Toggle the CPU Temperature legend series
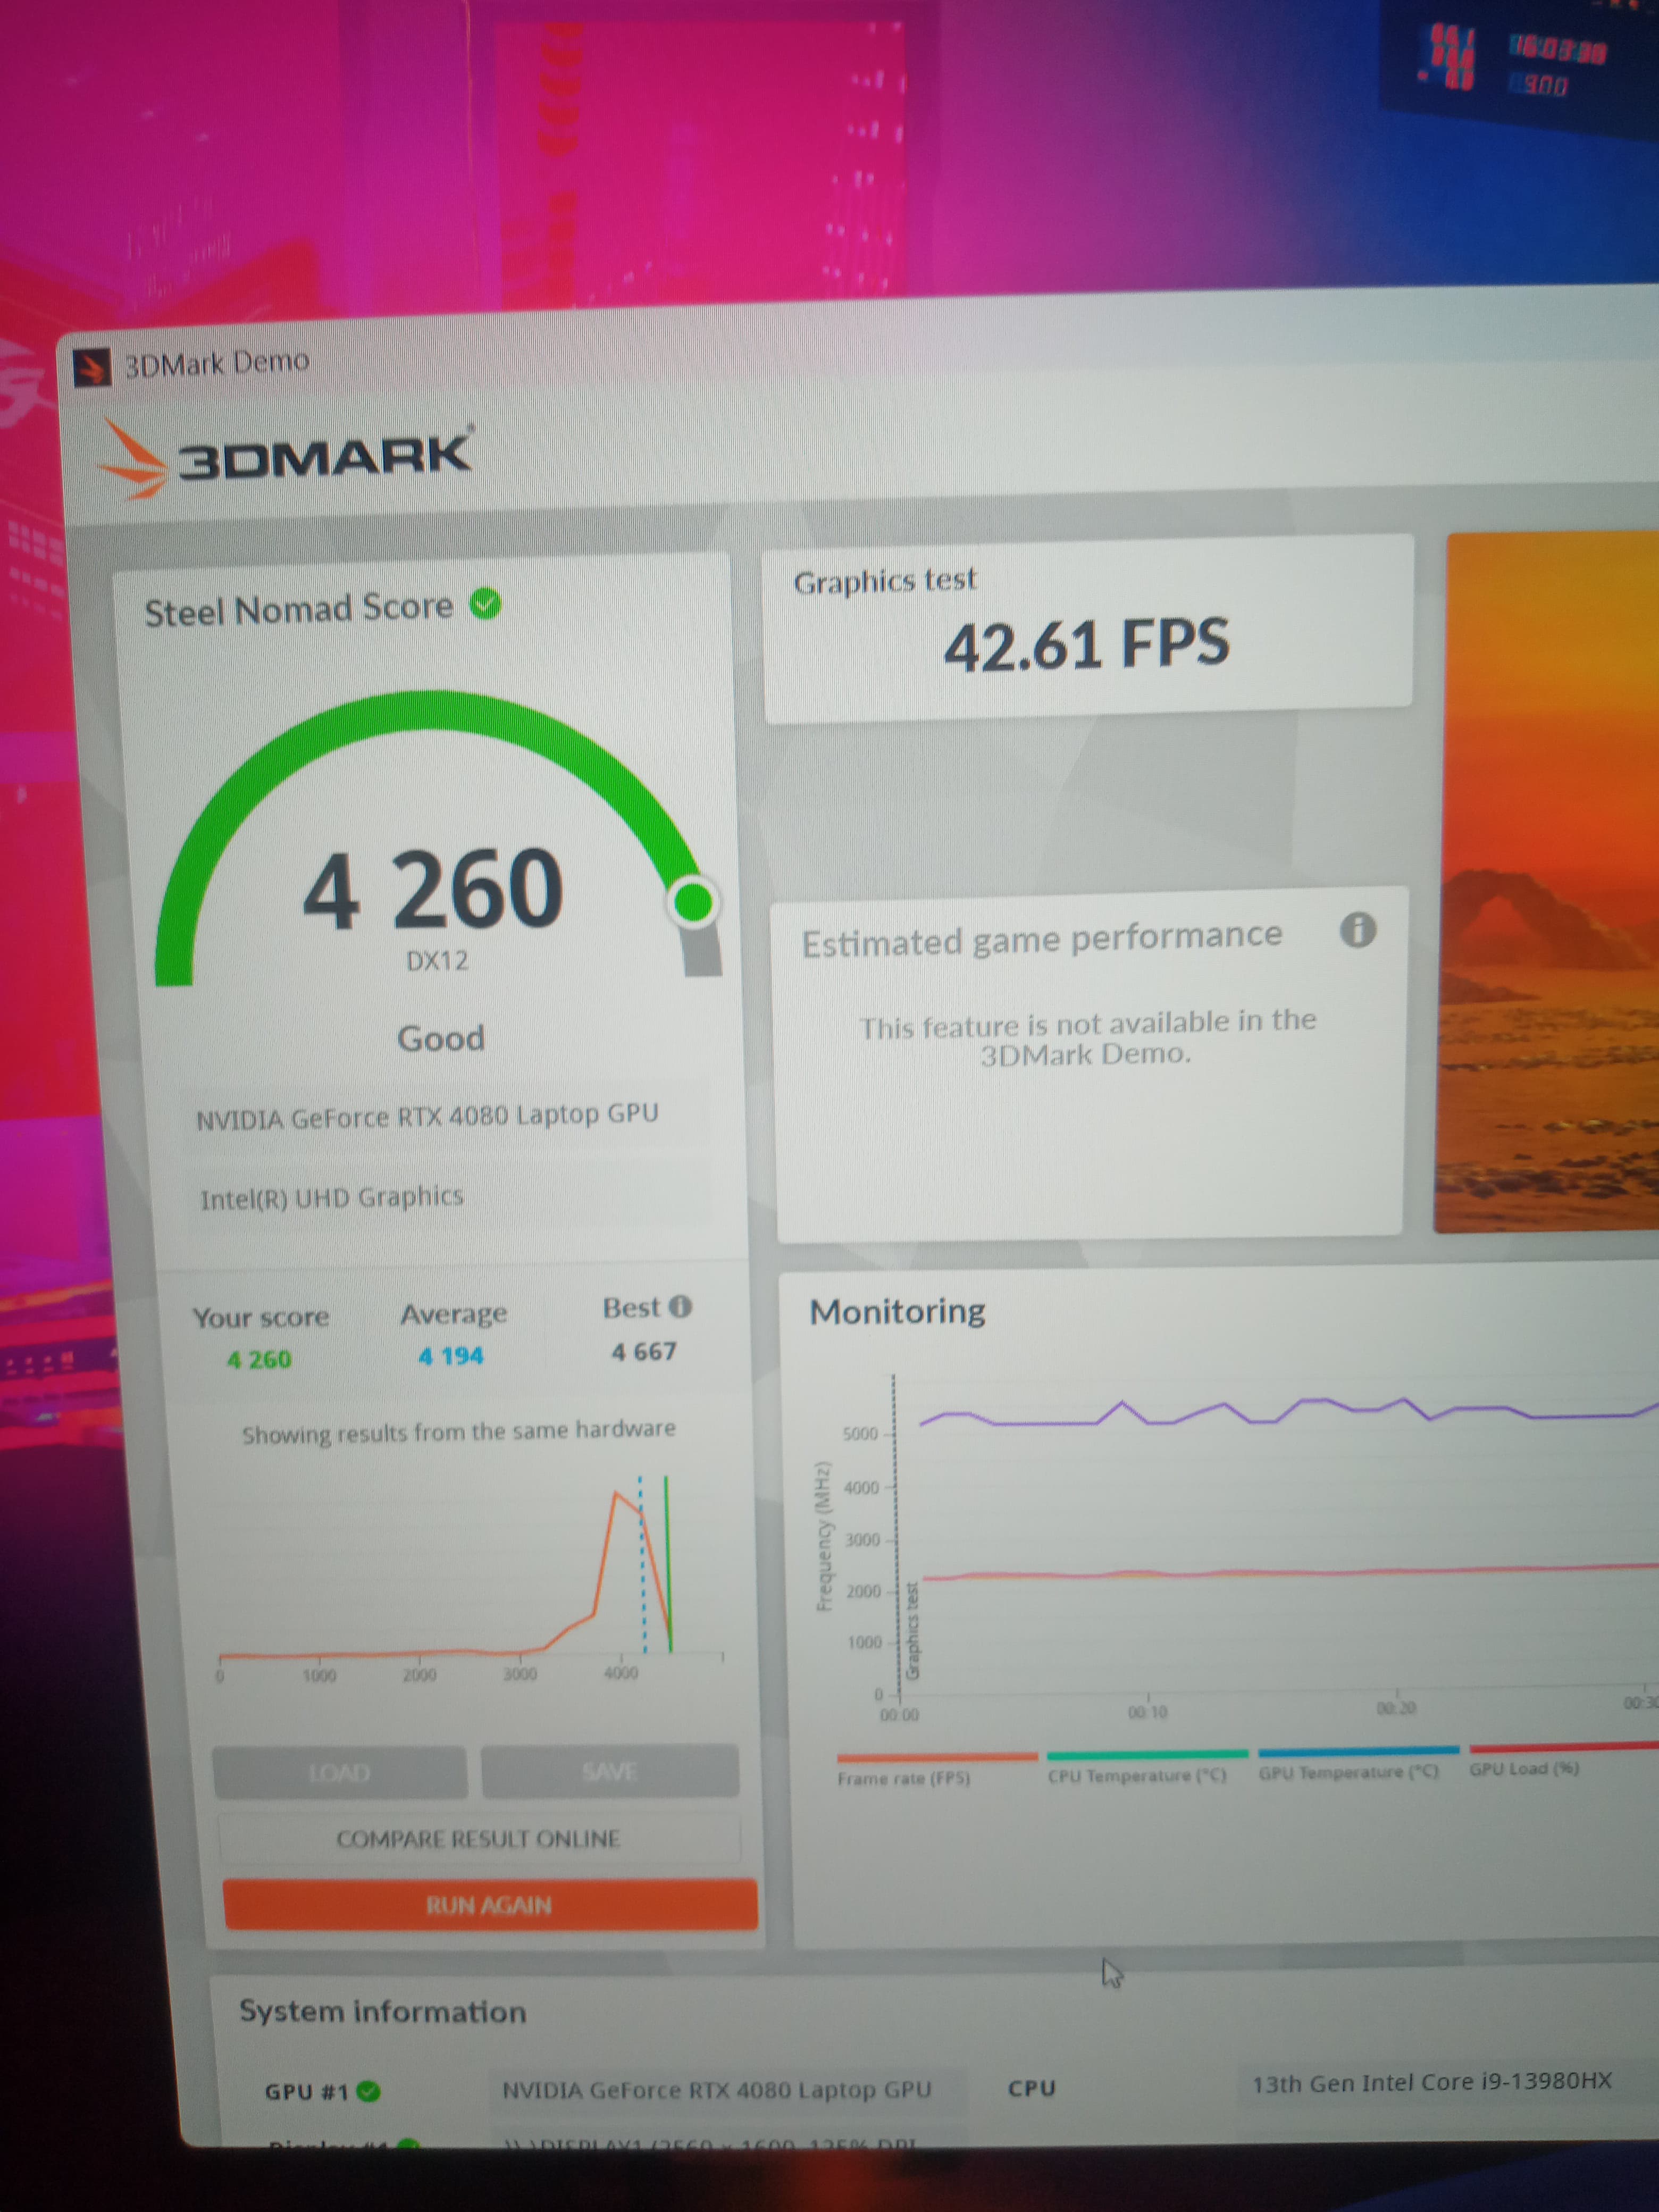Viewport: 1659px width, 2212px height. tap(1137, 1775)
